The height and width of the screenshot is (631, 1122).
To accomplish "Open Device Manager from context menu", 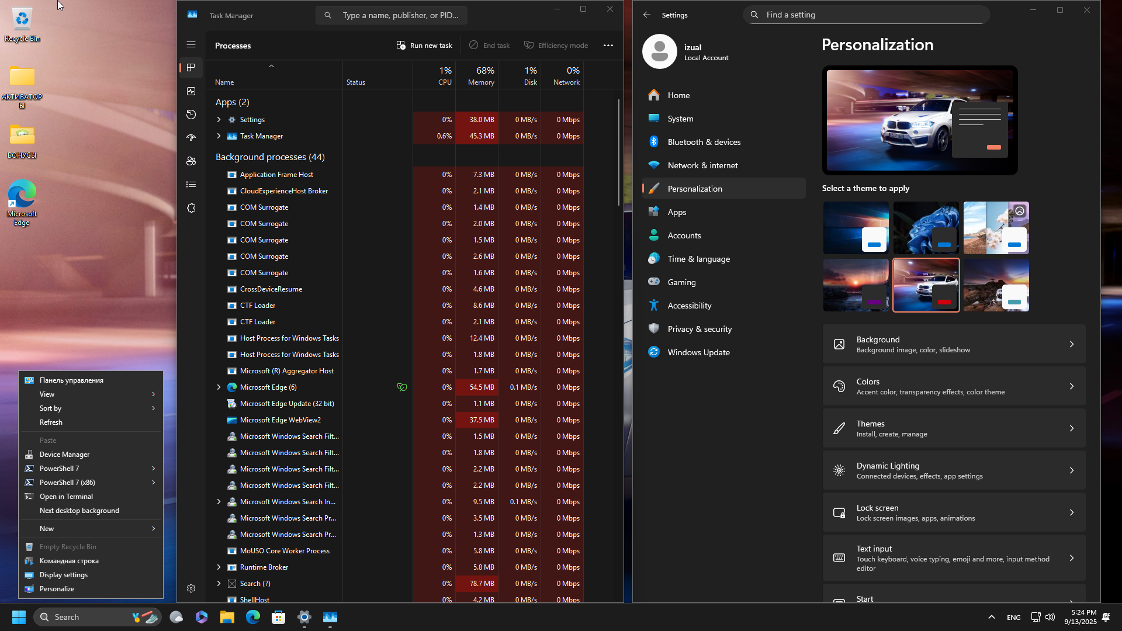I will pyautogui.click(x=91, y=455).
